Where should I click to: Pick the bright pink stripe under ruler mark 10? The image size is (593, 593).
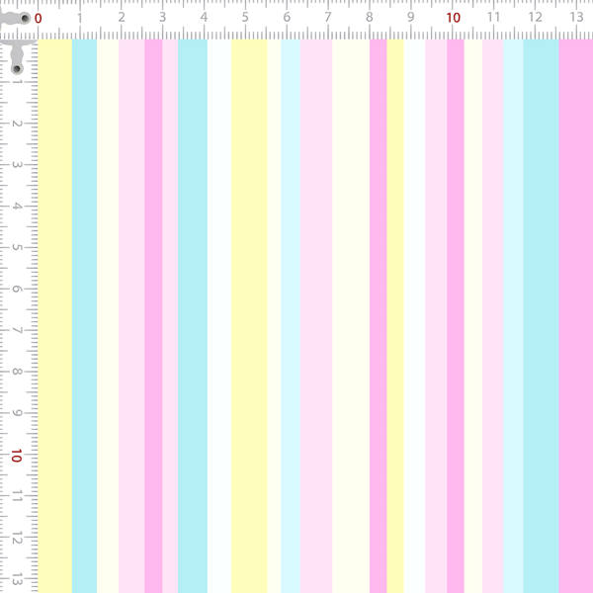[x=455, y=316]
